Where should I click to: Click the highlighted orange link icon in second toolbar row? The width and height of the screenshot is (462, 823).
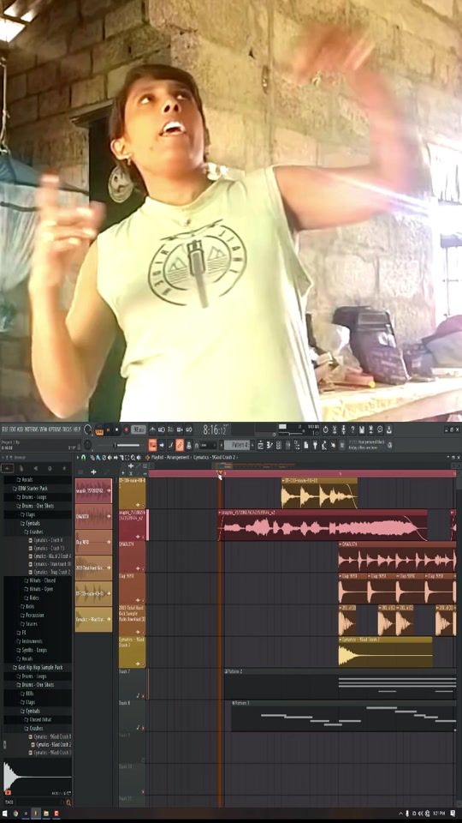coord(180,445)
